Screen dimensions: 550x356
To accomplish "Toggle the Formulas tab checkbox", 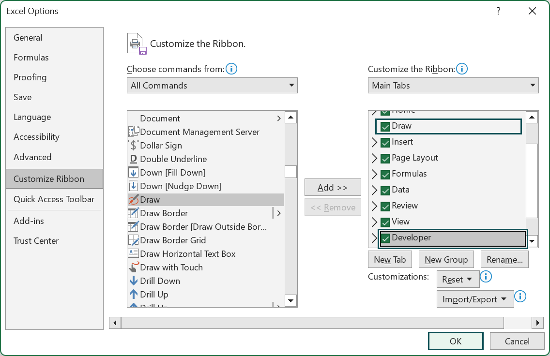I will [x=385, y=175].
